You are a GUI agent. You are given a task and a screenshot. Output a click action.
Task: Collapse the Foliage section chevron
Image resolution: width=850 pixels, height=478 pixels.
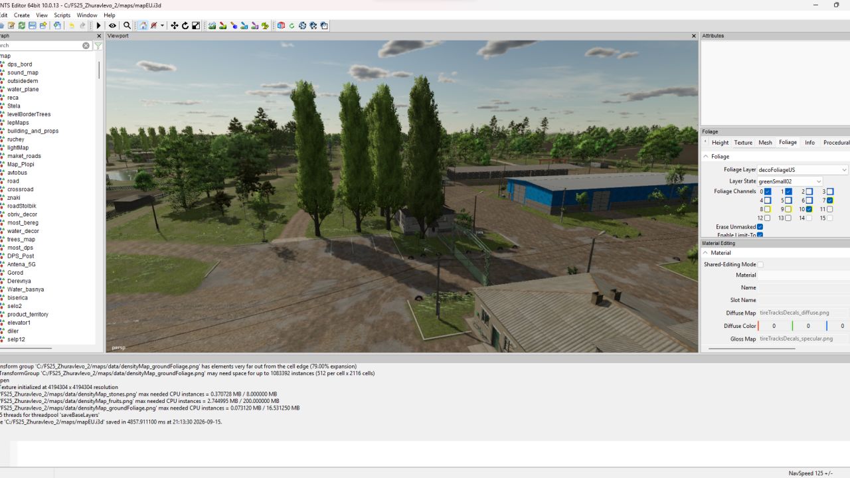pos(706,157)
